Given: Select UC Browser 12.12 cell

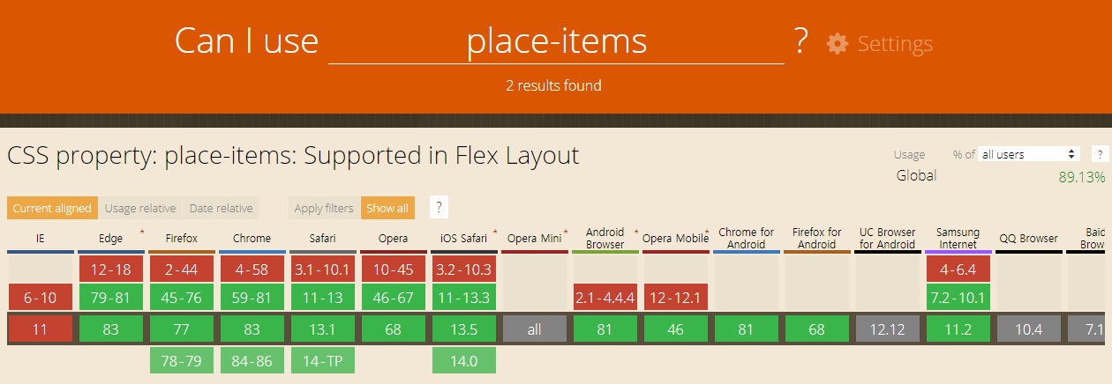Looking at the screenshot, I should [887, 329].
